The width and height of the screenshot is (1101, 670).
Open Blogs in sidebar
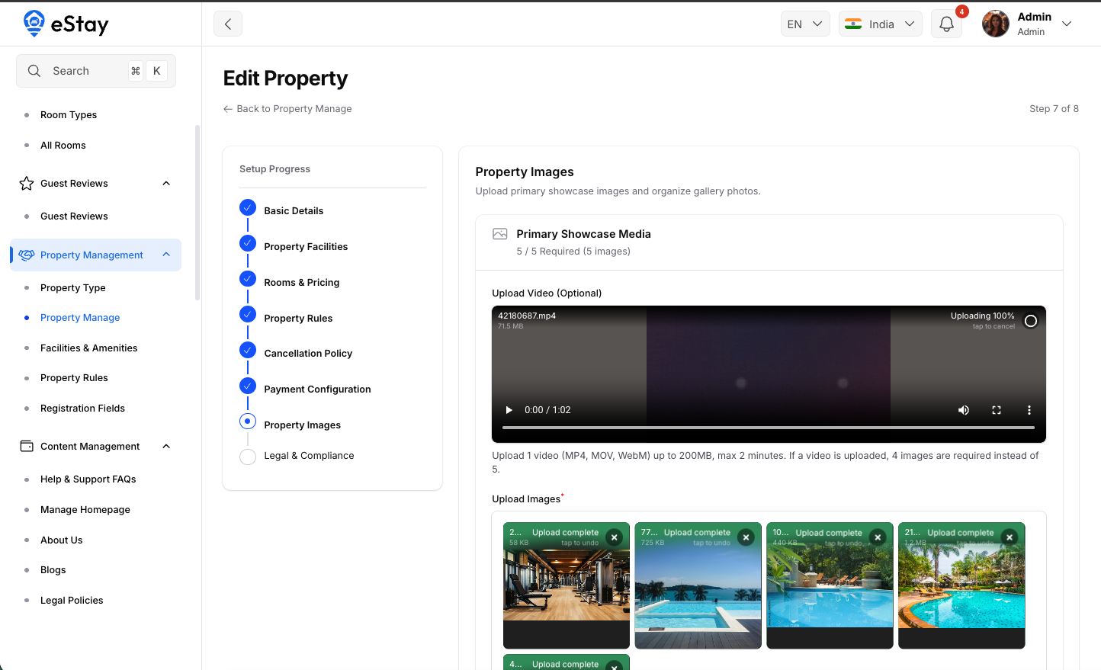point(53,570)
